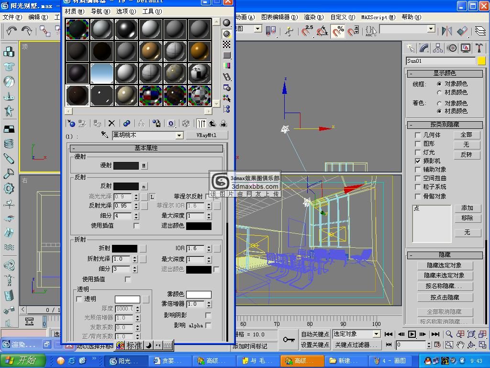This screenshot has height=368, width=490.
Task: Collapse the 按类别隐藏 rollout
Action: 445,125
